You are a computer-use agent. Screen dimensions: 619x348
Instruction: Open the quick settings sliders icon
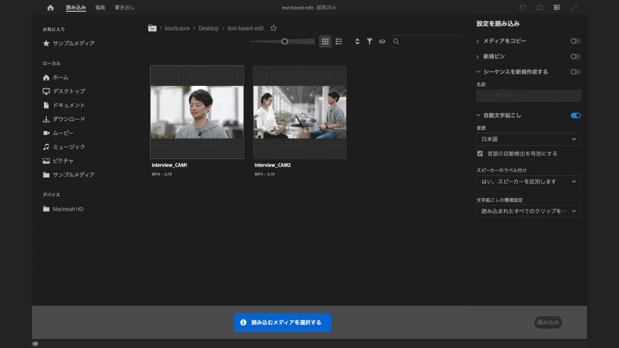click(556, 8)
